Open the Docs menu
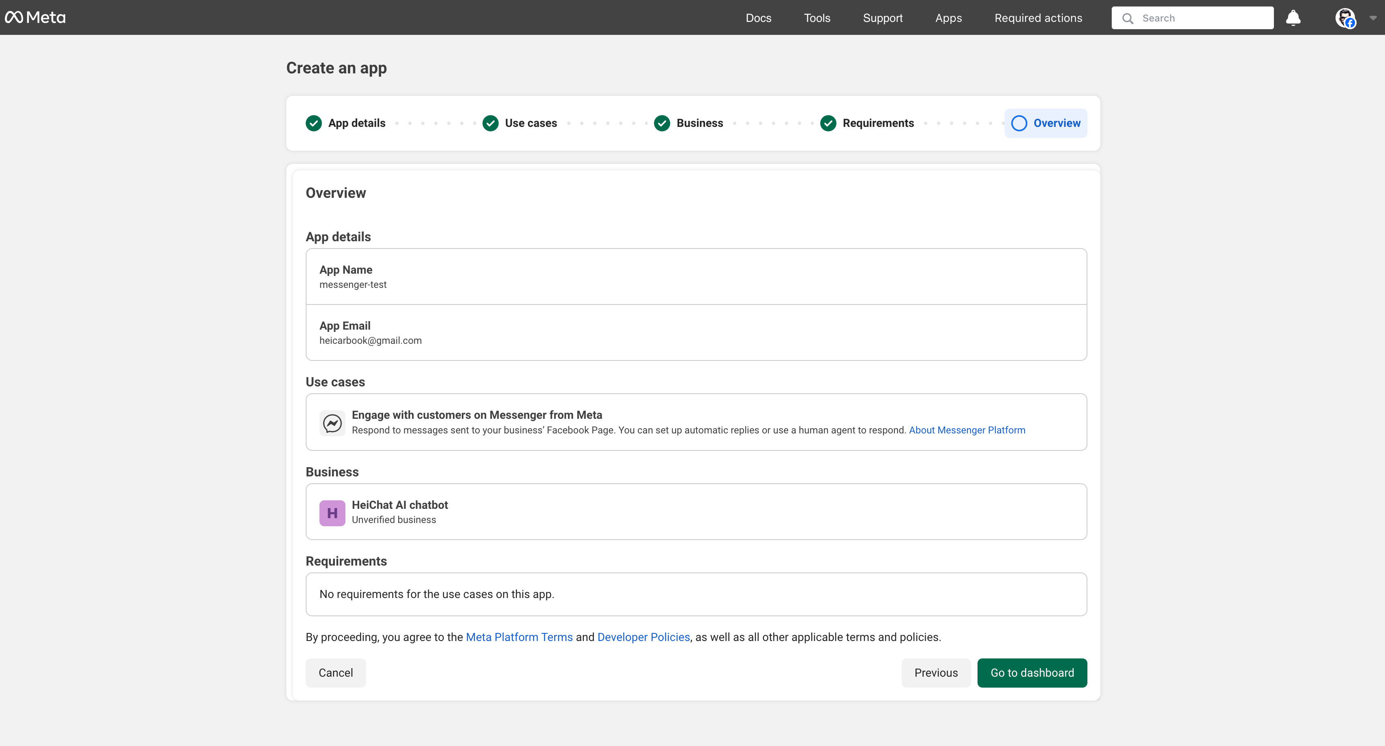This screenshot has height=746, width=1385. pos(758,18)
